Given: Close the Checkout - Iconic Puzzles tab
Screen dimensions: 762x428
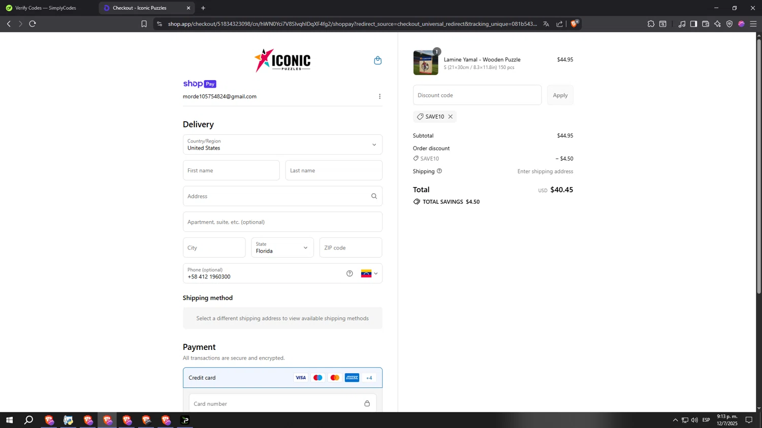Looking at the screenshot, I should tap(188, 8).
